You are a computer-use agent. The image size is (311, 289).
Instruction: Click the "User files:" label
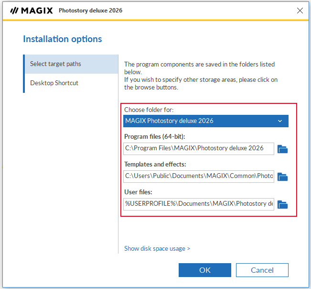click(138, 192)
